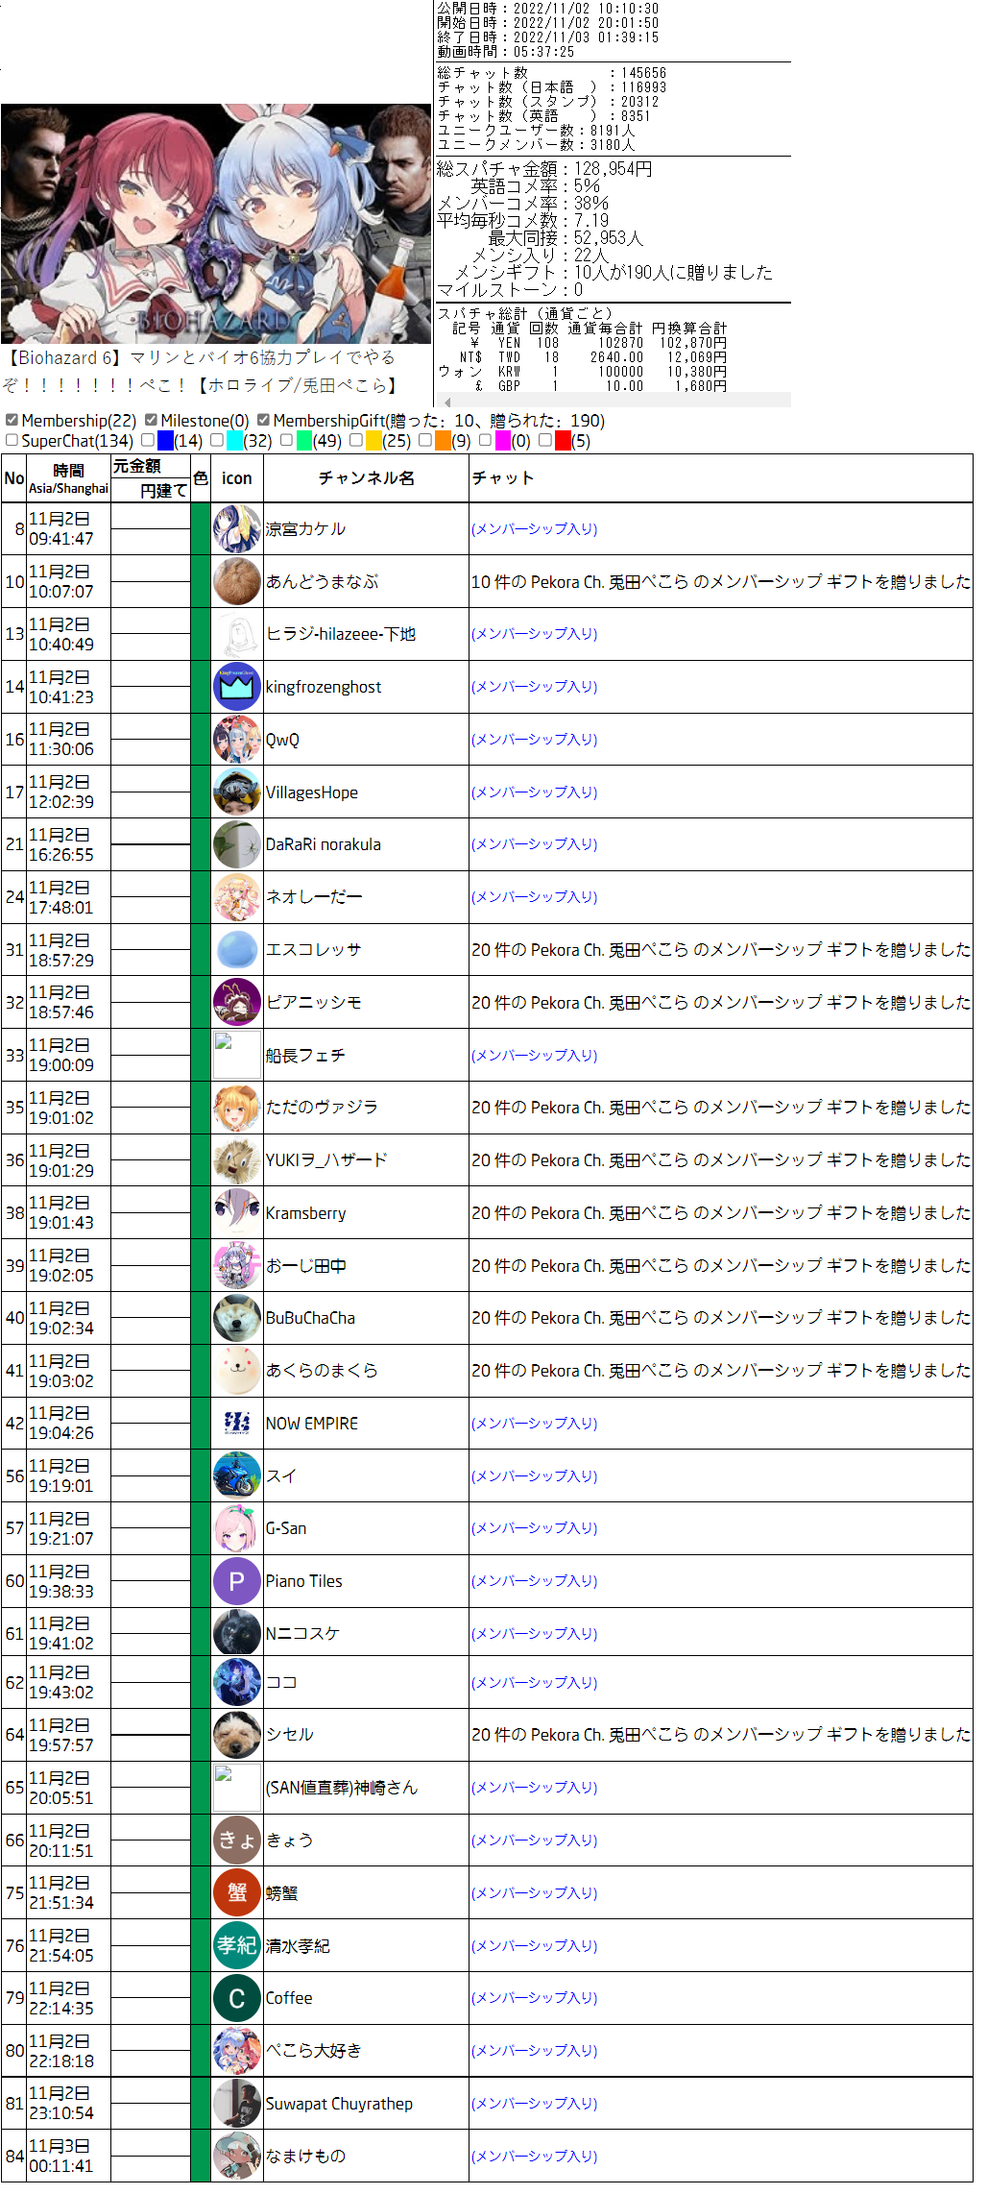
Task: Click the icon column header
Action: point(237,478)
